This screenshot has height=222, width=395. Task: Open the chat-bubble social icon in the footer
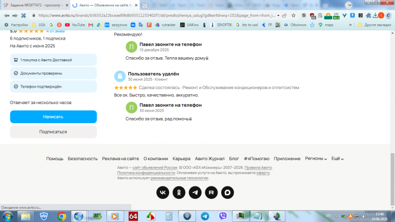pos(227,193)
